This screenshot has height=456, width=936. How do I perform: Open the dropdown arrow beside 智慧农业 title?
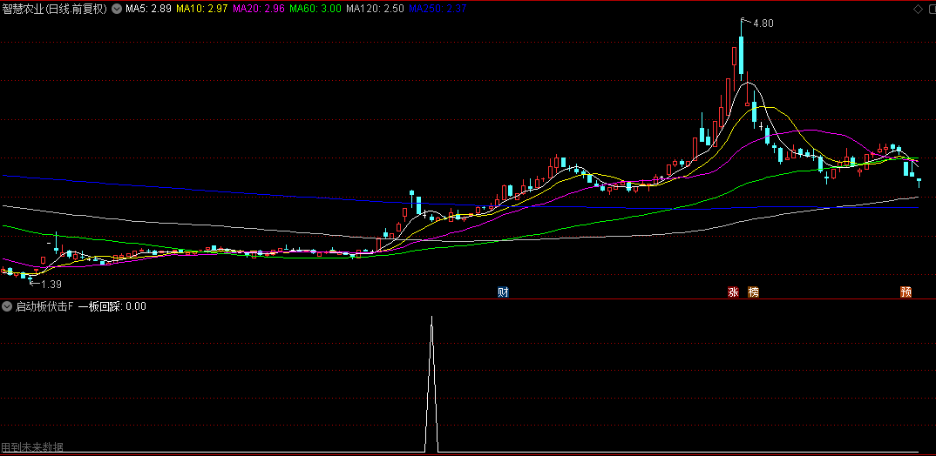[x=116, y=9]
